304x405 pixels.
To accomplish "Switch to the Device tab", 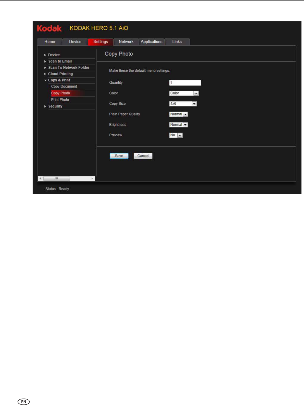I will pyautogui.click(x=75, y=42).
